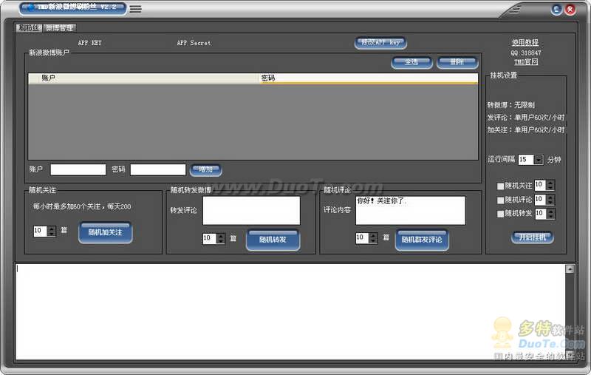
Task: Click the QQ:318847 text
Action: pos(526,53)
